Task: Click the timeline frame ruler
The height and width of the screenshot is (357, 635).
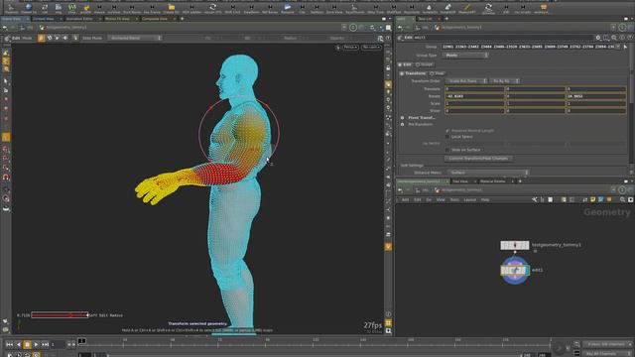Action: click(x=316, y=342)
